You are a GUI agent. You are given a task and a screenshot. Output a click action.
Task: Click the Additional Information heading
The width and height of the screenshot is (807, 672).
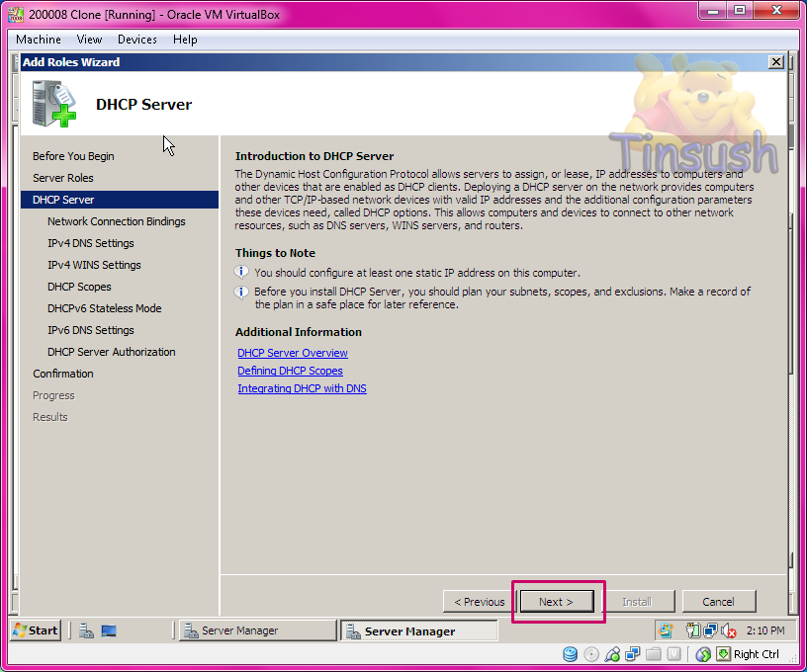point(298,332)
